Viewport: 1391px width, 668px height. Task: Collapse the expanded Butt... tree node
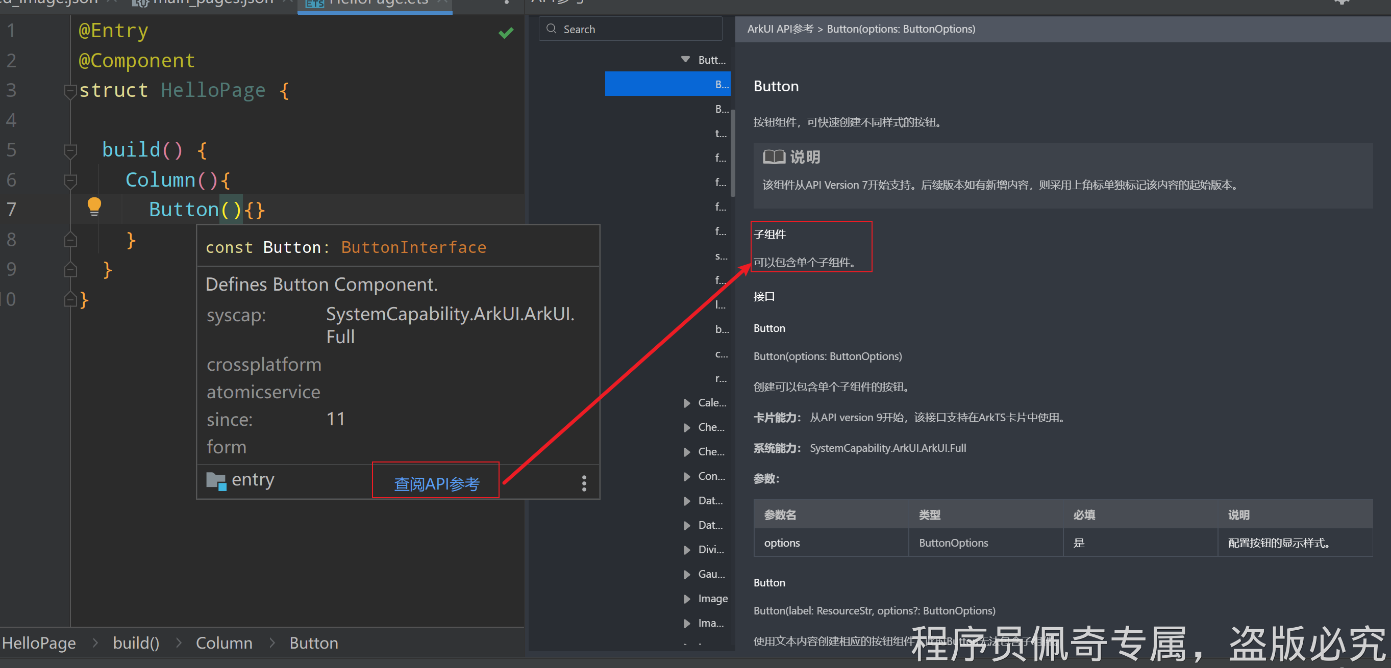tap(685, 59)
